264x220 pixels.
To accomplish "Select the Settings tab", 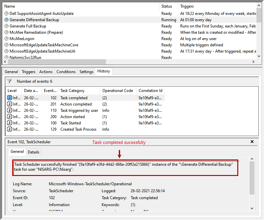I will [86, 71].
